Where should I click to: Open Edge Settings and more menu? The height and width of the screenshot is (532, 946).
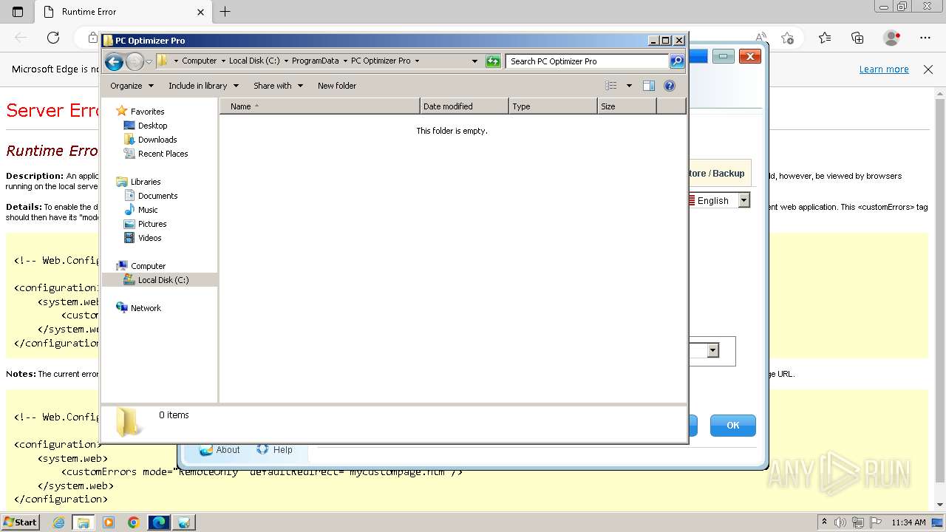click(x=925, y=38)
